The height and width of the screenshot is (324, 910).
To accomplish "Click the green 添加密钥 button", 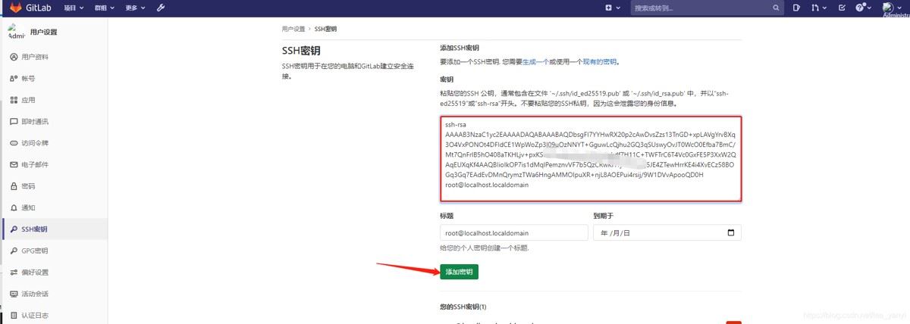I will 459,272.
